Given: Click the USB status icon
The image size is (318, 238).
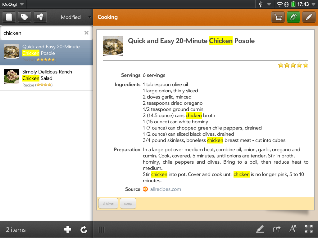Looking at the screenshot, I should point(261,4).
